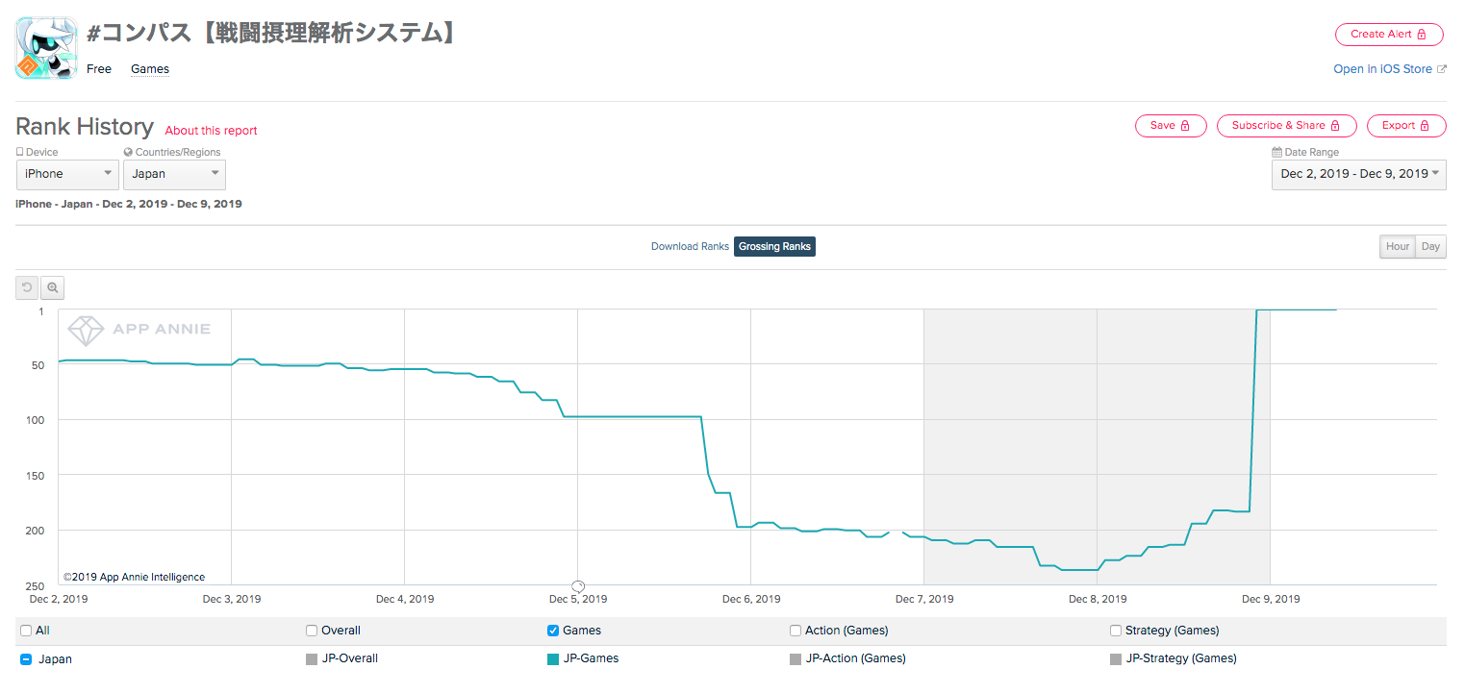Click the Save button
Screen dimensions: 1465x694
1171,126
